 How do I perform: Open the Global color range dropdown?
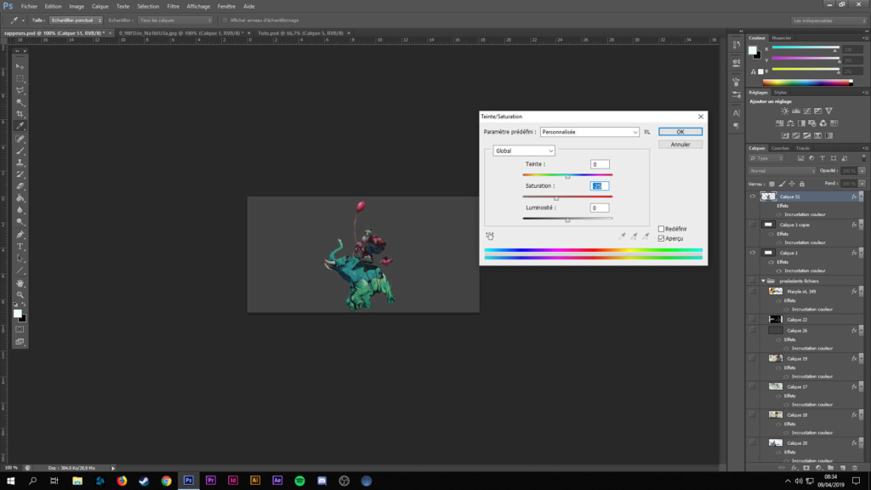[x=524, y=151]
